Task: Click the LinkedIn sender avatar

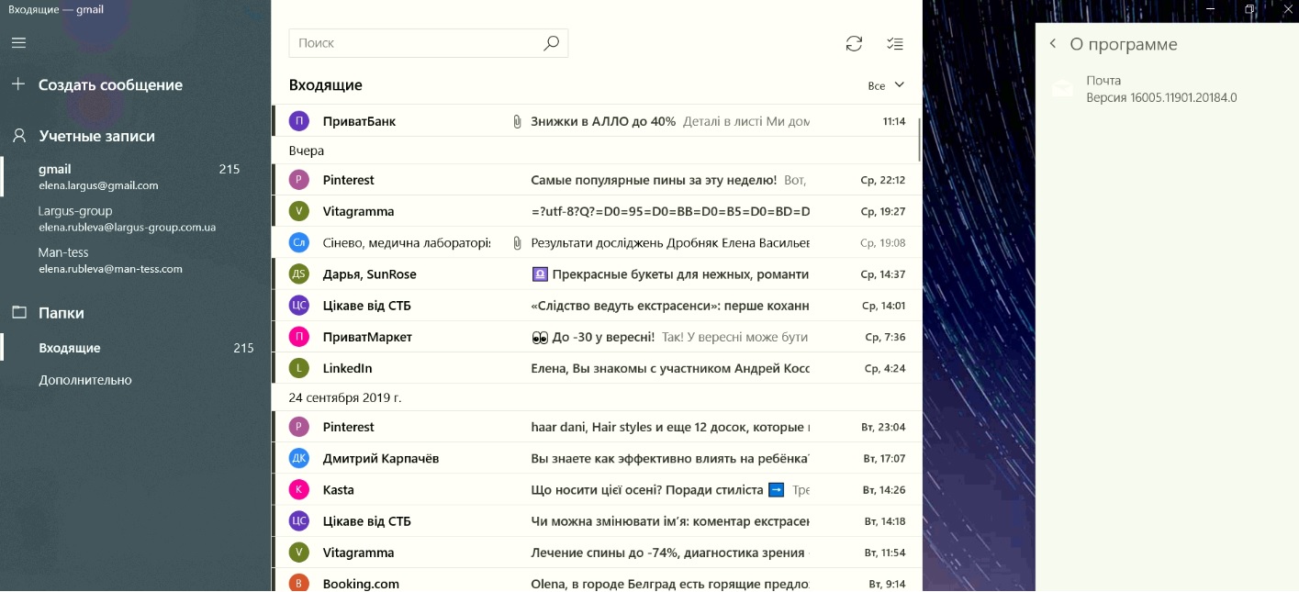Action: (x=298, y=368)
